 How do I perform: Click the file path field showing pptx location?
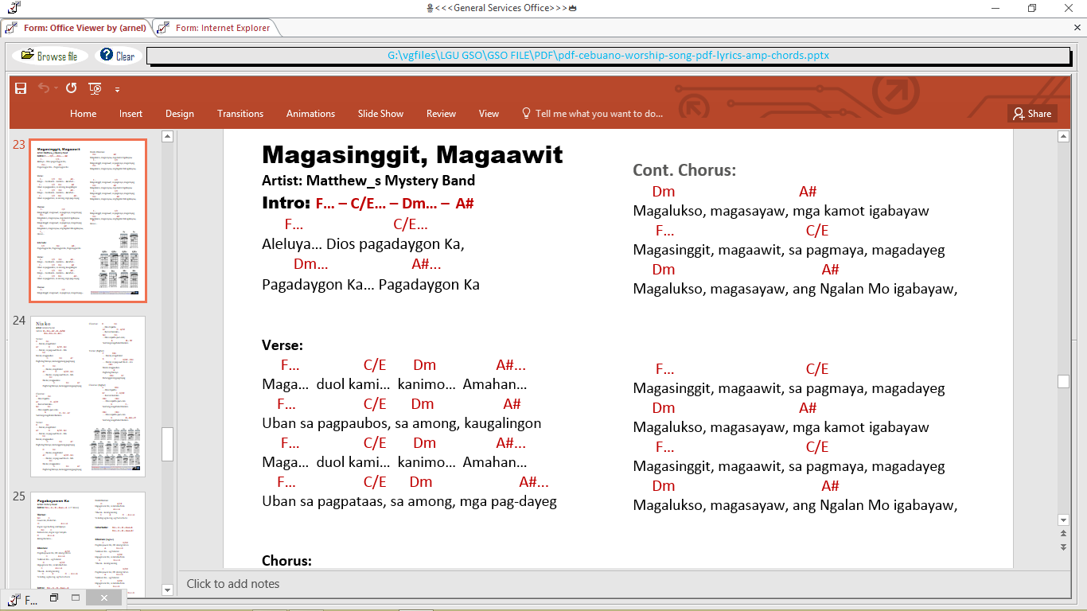tap(608, 56)
